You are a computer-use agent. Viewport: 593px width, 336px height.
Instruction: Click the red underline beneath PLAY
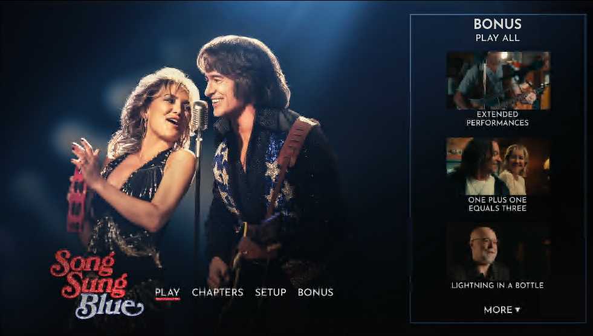[167, 299]
